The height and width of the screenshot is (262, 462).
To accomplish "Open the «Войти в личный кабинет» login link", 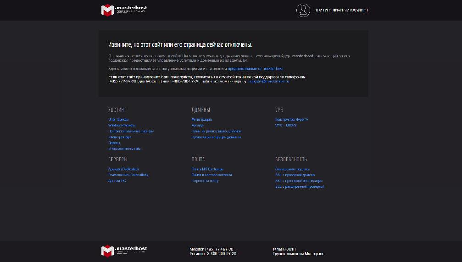I will (340, 10).
